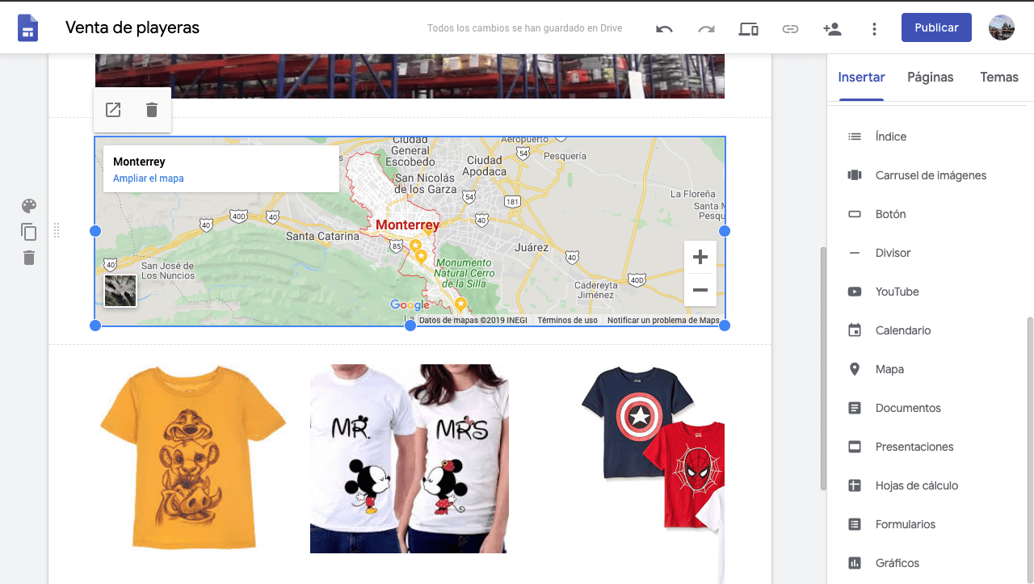Switch to the Insertar tab
The width and height of the screenshot is (1034, 584).
861,78
